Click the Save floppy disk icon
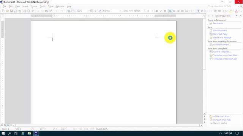The image size is (243, 136). point(11,11)
